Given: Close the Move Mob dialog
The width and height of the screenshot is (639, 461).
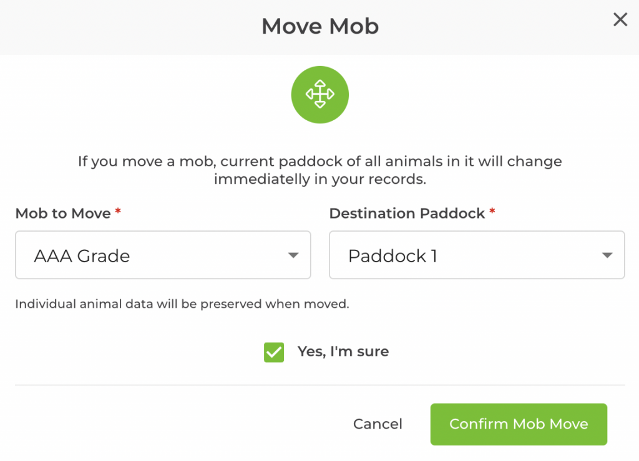Looking at the screenshot, I should pos(620,20).
